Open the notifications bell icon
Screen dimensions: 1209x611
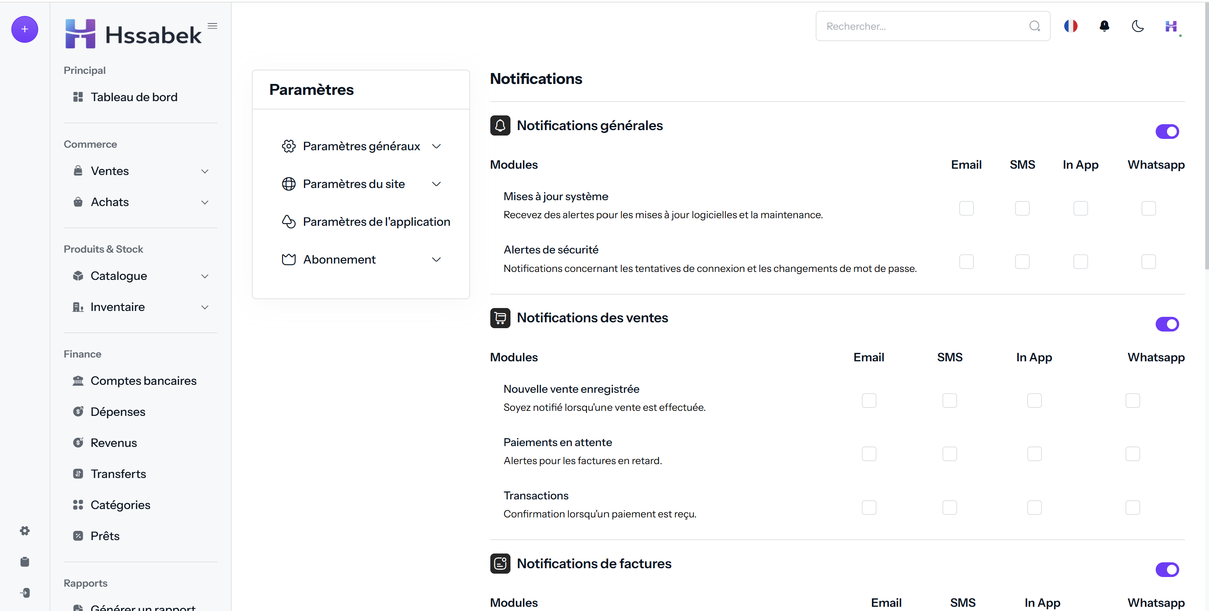tap(1104, 26)
